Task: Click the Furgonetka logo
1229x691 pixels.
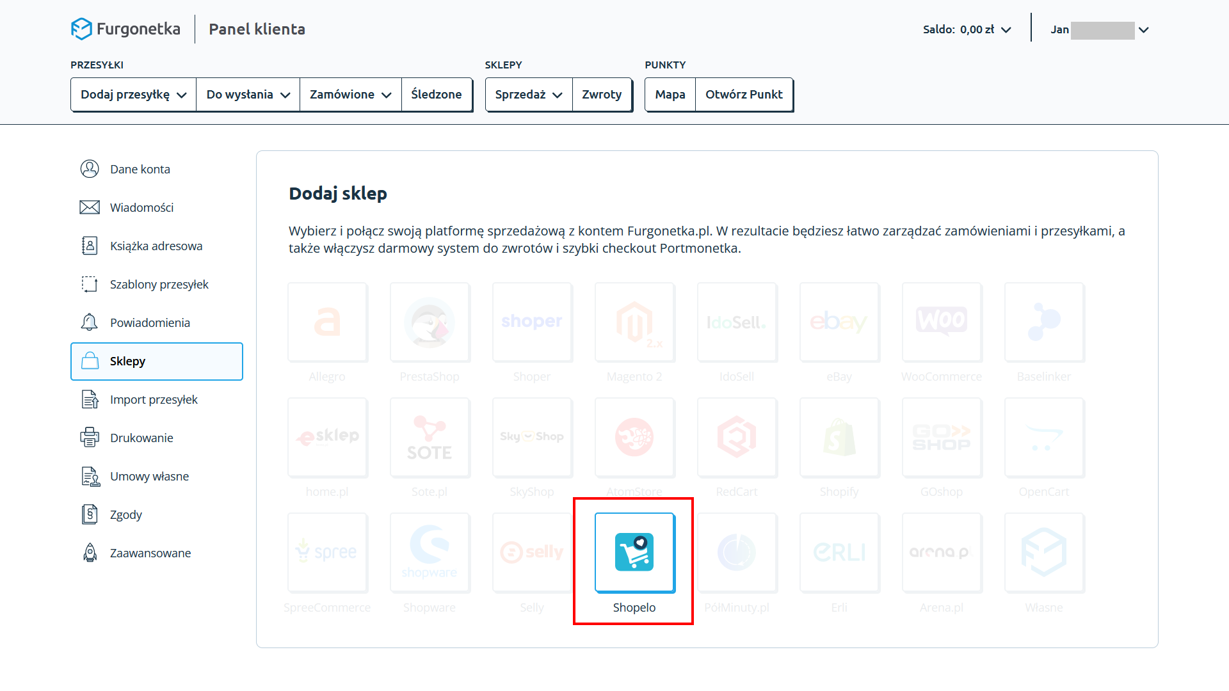Action: pyautogui.click(x=125, y=29)
